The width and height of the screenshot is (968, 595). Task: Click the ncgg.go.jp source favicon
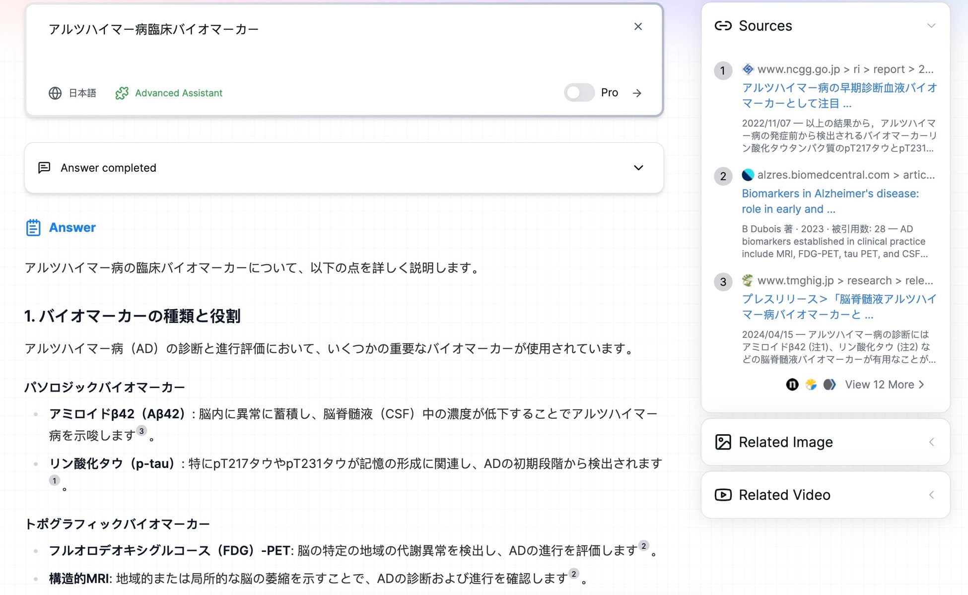[x=748, y=69]
